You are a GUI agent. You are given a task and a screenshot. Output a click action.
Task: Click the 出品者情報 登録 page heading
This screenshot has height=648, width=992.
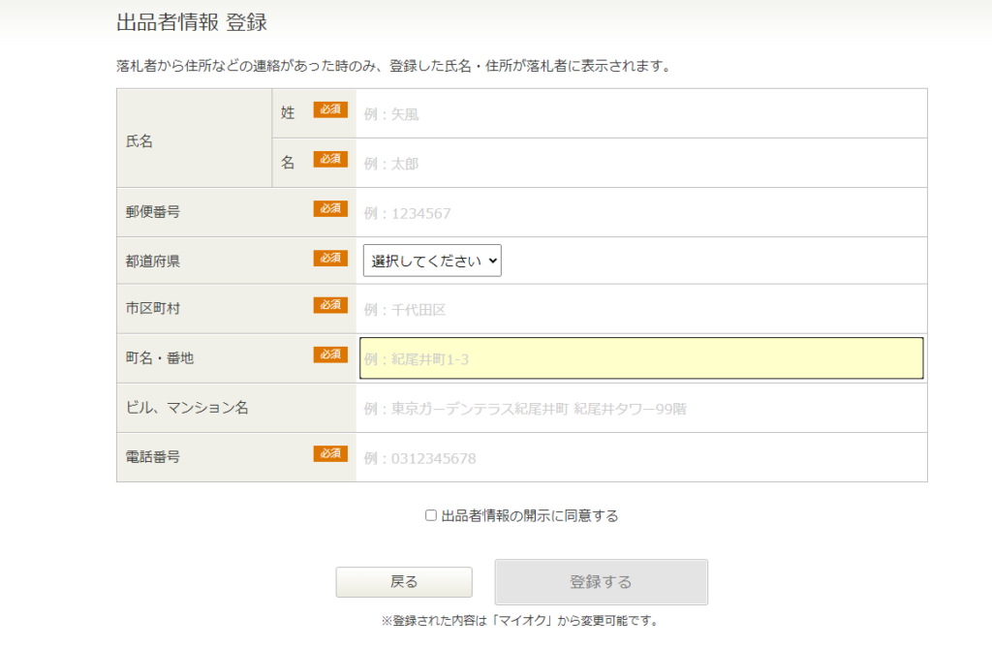pos(192,21)
